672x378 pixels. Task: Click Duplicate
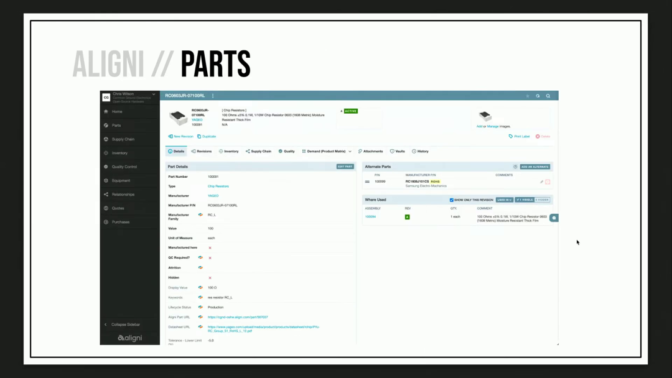tap(207, 137)
